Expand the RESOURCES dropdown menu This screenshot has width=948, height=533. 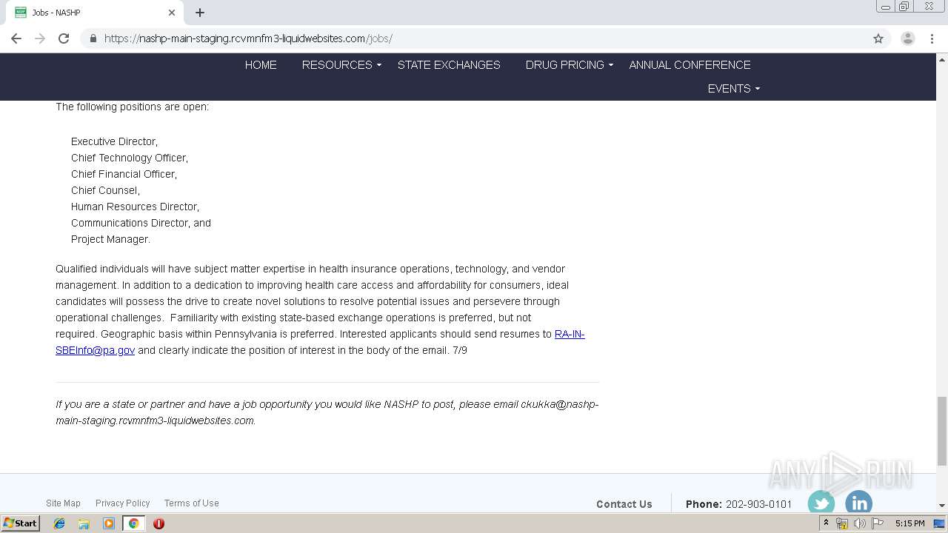pos(341,65)
